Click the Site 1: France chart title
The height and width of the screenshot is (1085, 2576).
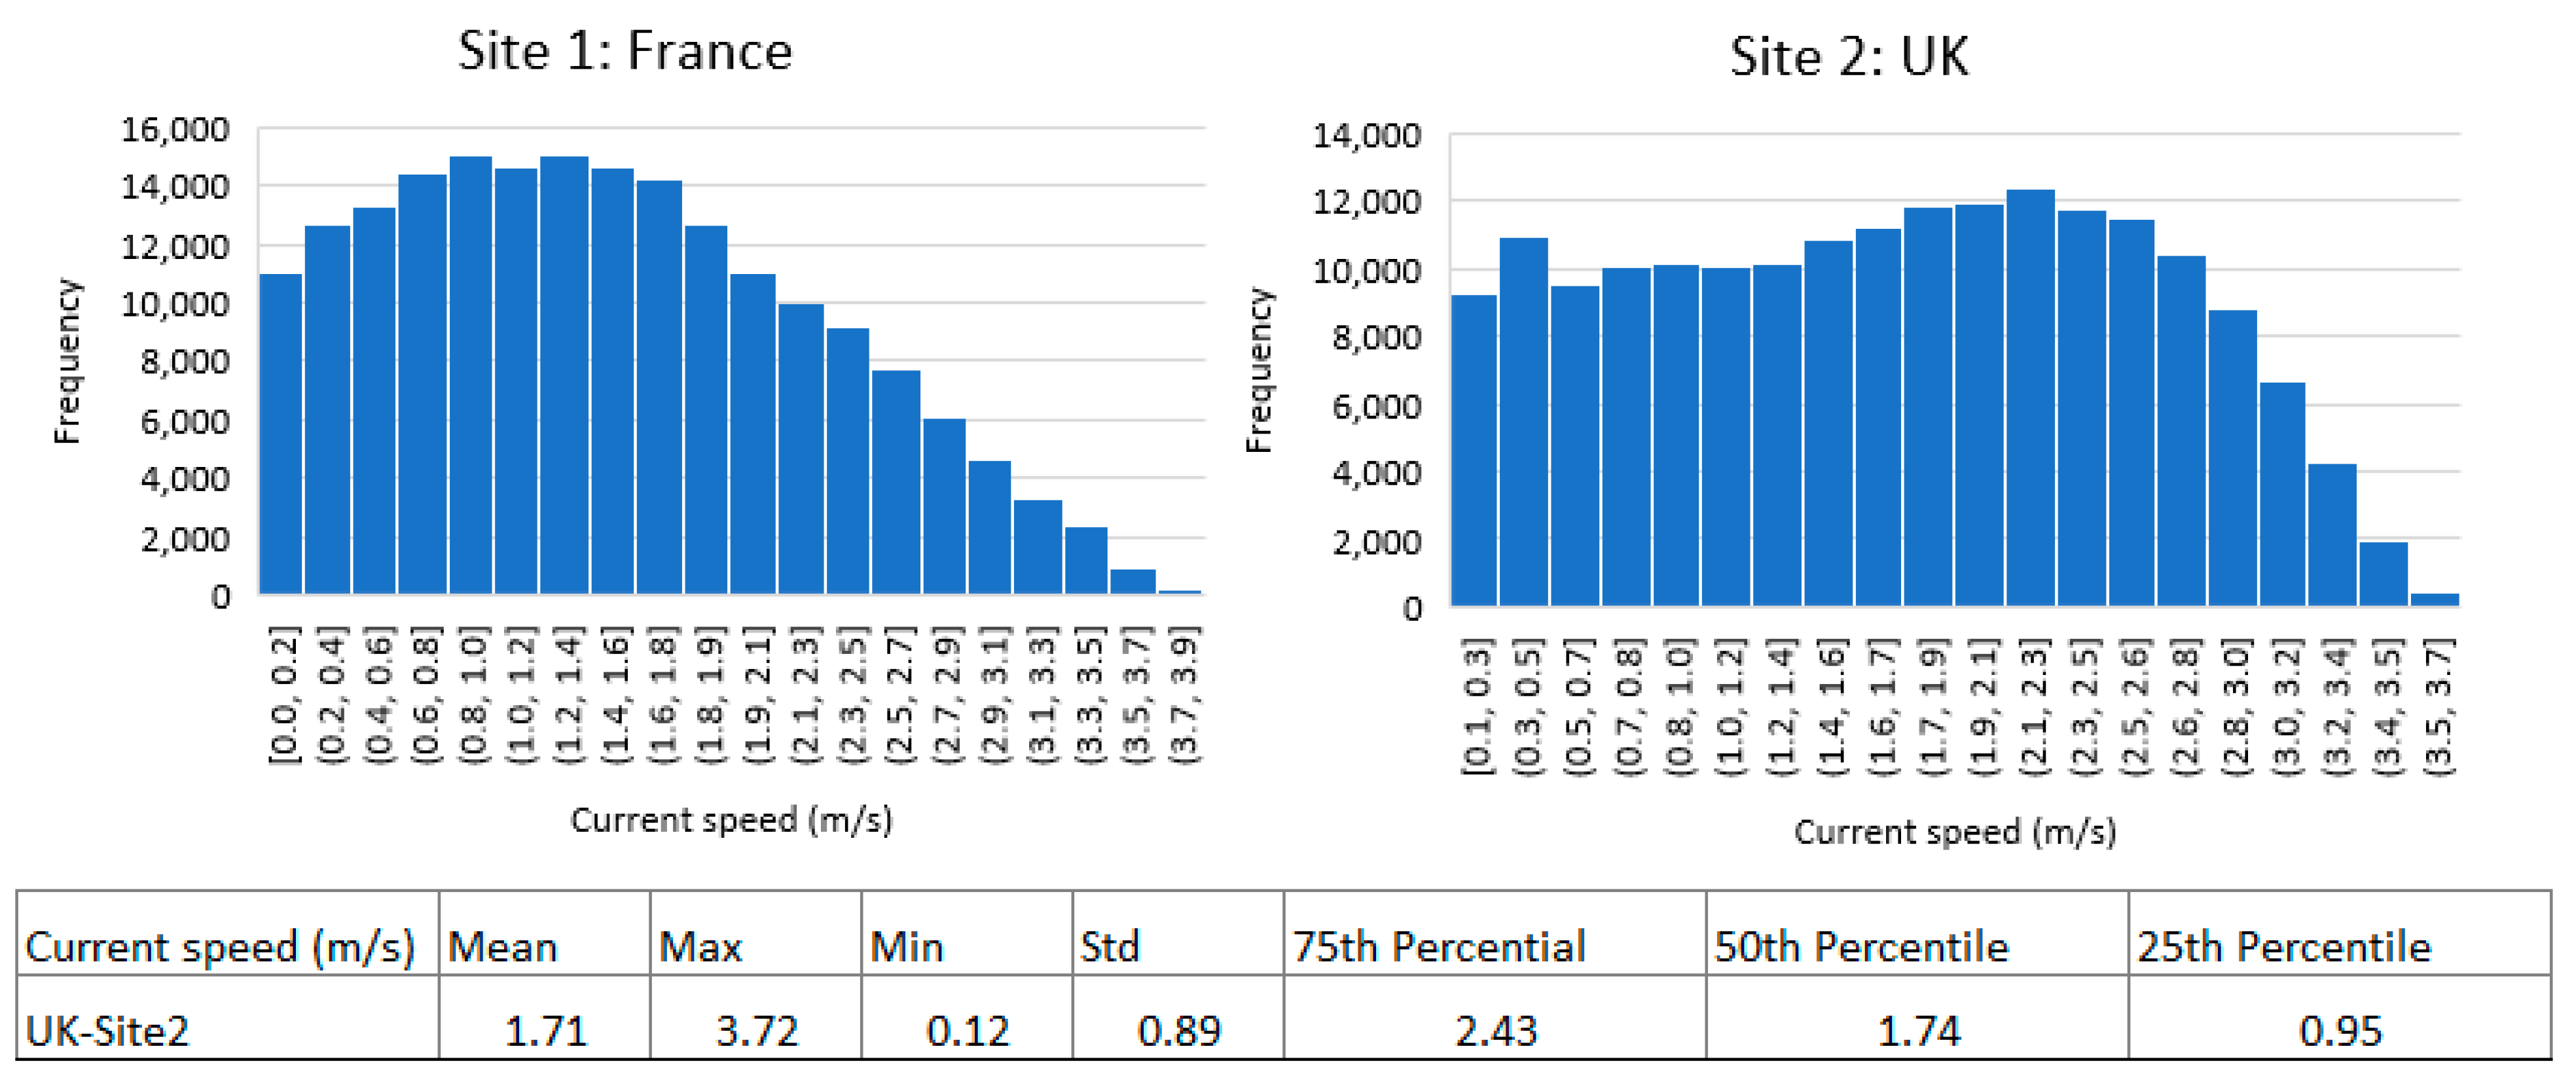pos(625,51)
